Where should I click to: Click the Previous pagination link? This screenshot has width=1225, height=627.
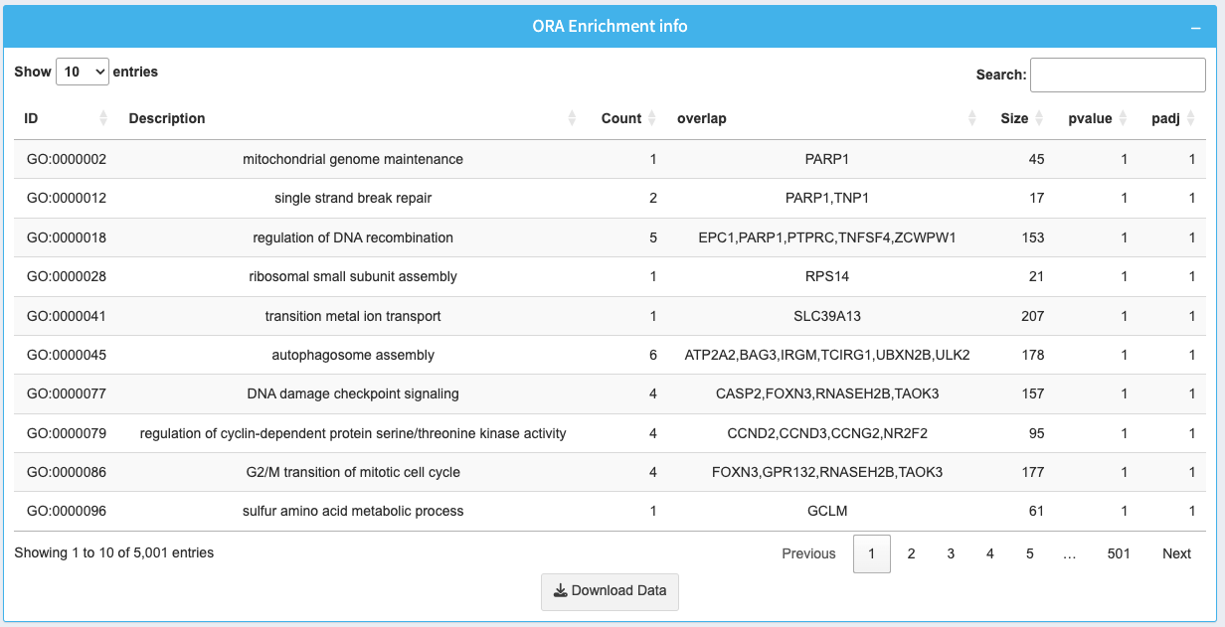tap(808, 553)
